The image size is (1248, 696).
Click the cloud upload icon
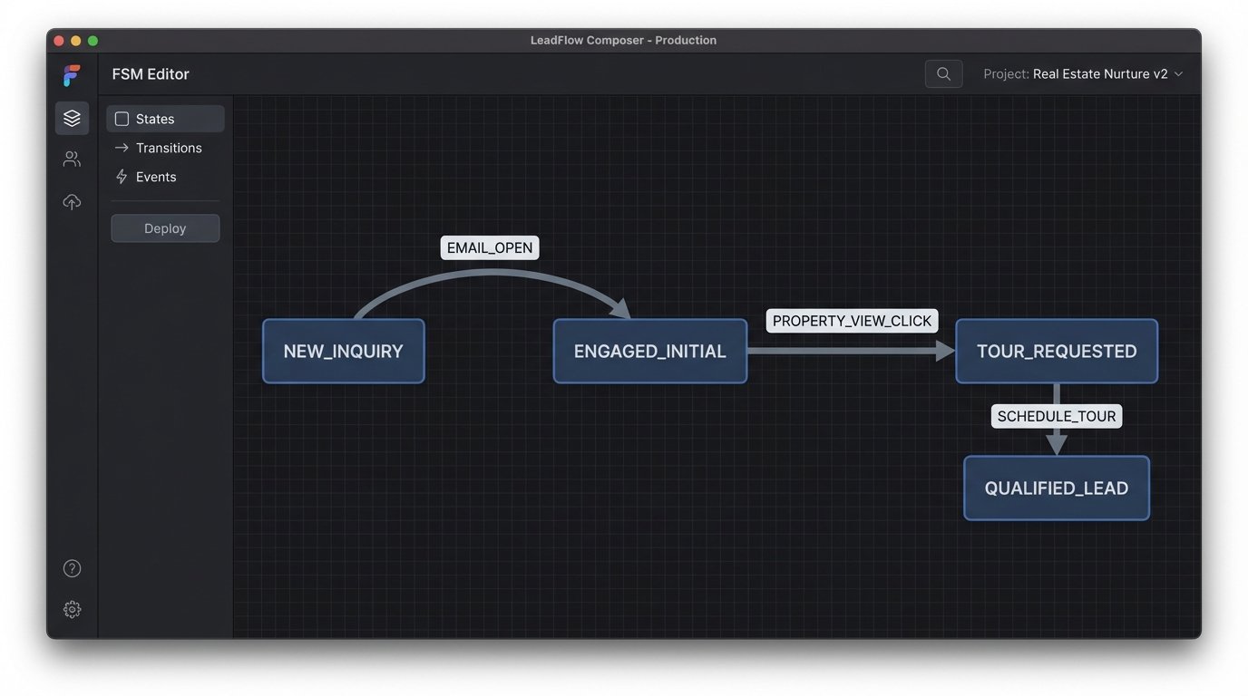tap(72, 202)
